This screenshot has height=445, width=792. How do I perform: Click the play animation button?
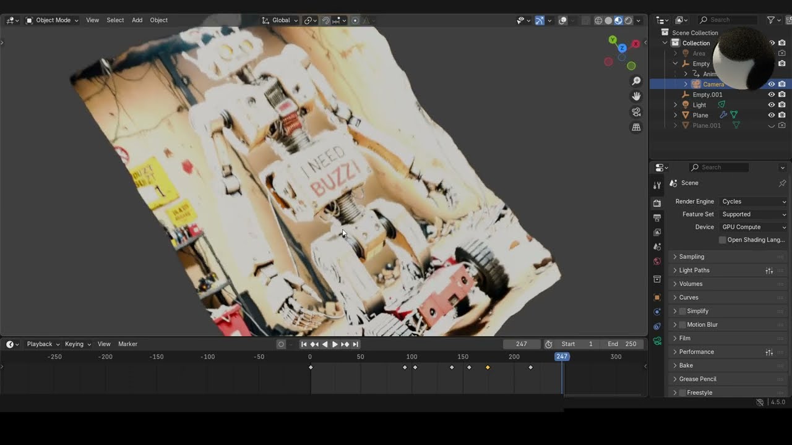click(335, 344)
